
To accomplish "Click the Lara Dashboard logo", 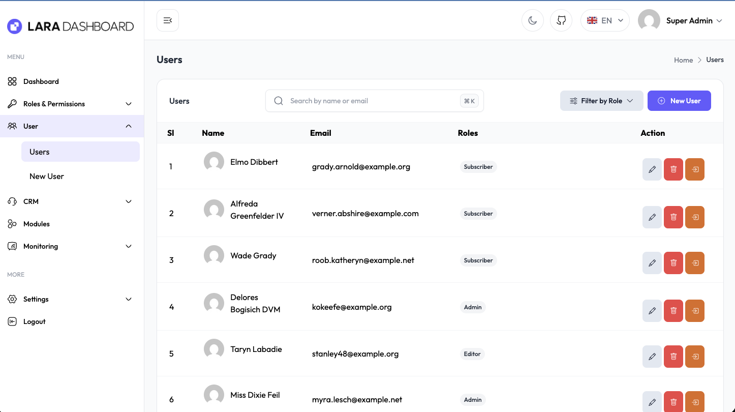I will pyautogui.click(x=71, y=26).
